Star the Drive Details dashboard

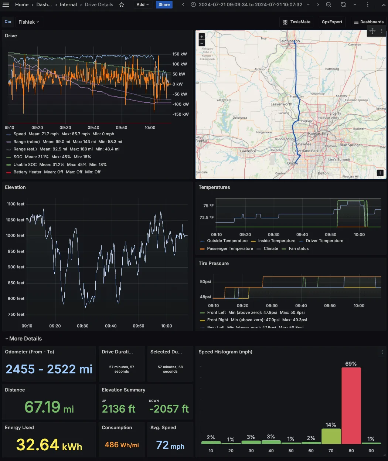[122, 5]
